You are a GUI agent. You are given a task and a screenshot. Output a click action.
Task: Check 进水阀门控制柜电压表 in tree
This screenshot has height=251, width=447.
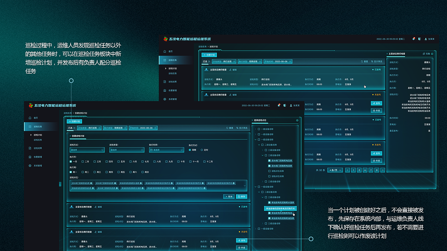point(269,161)
